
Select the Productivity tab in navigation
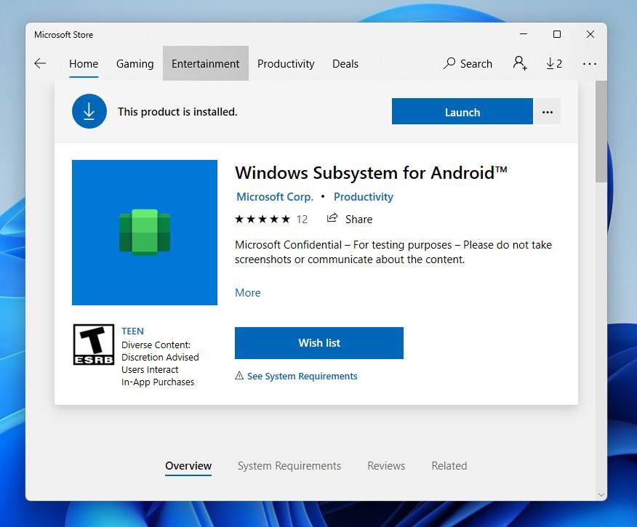click(286, 64)
